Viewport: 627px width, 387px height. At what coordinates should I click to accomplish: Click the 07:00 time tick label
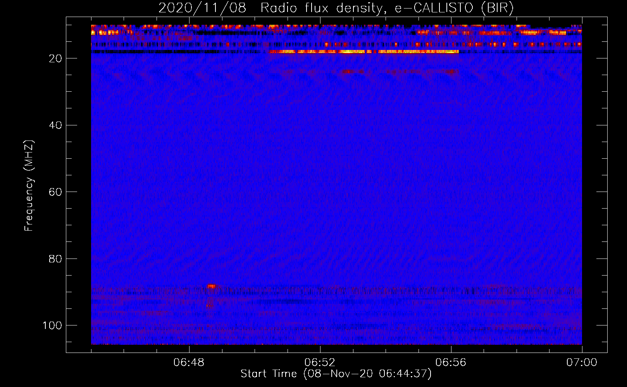coord(582,363)
